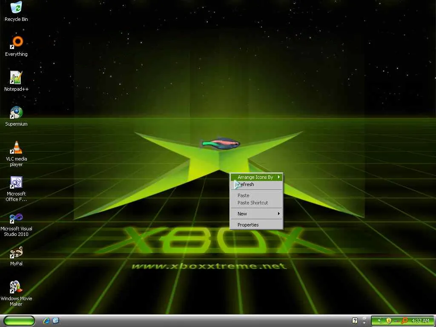Open the green Start button
Screen dimensions: 436x327
pos(19,321)
